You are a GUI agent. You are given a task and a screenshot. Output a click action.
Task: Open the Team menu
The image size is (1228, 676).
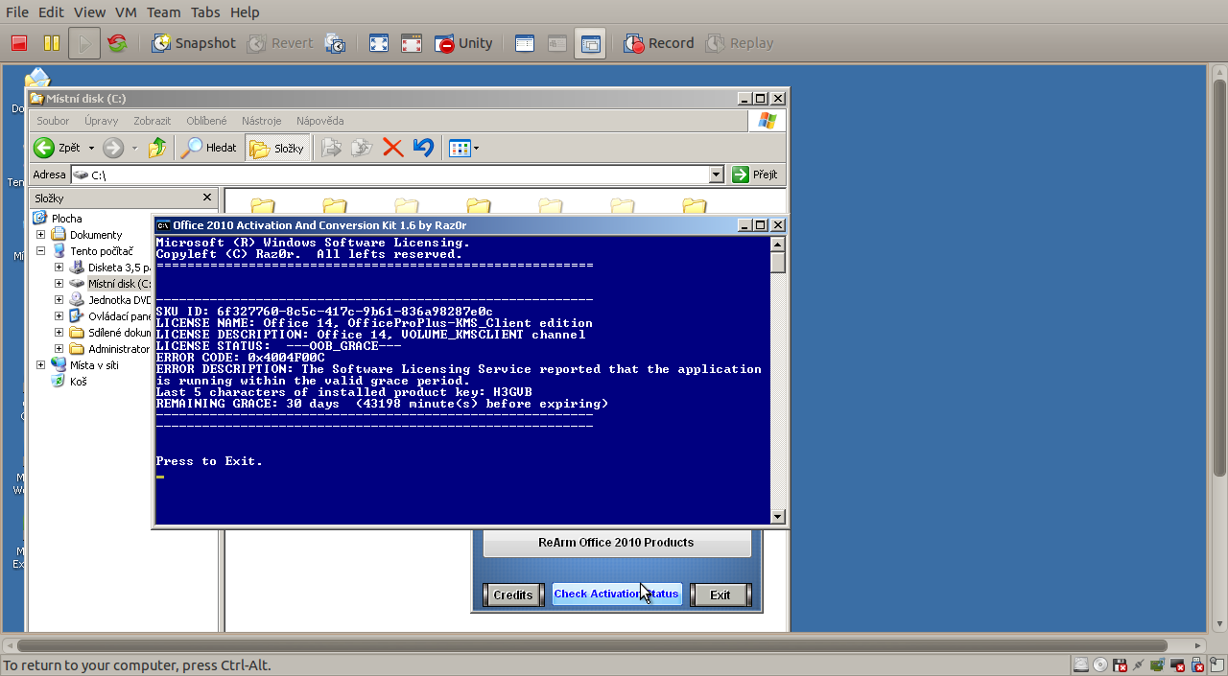163,12
